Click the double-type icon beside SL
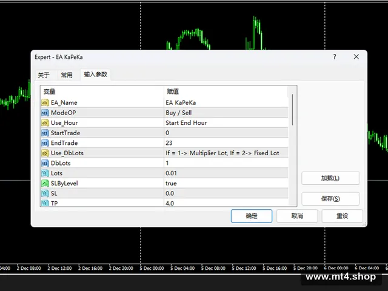388x291 pixels. coord(45,193)
